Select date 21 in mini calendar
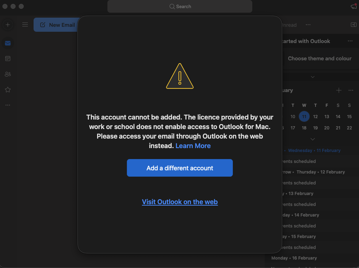The image size is (359, 268). tap(338, 128)
